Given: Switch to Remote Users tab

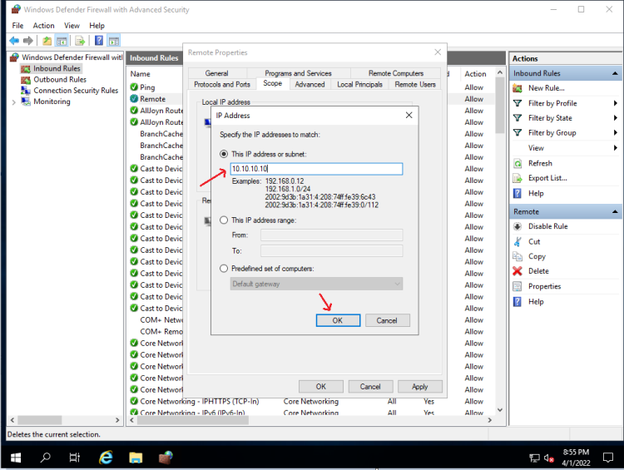Looking at the screenshot, I should [415, 84].
